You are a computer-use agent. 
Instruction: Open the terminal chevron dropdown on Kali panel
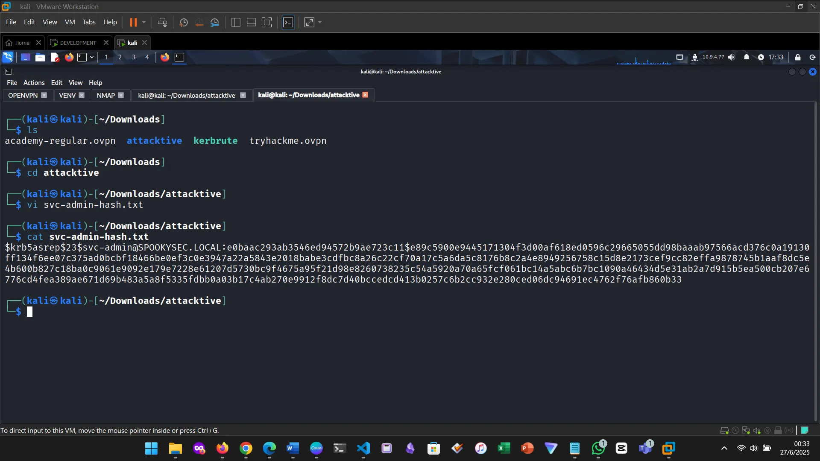[x=91, y=57]
